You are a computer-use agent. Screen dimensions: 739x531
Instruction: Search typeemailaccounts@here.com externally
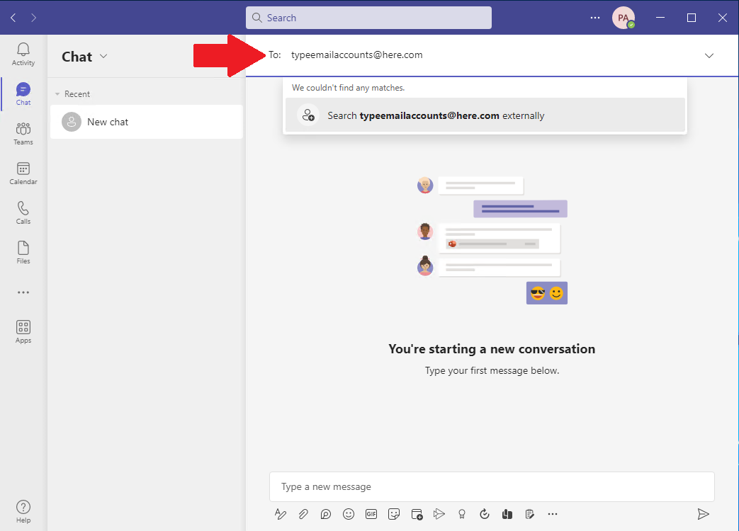(485, 115)
